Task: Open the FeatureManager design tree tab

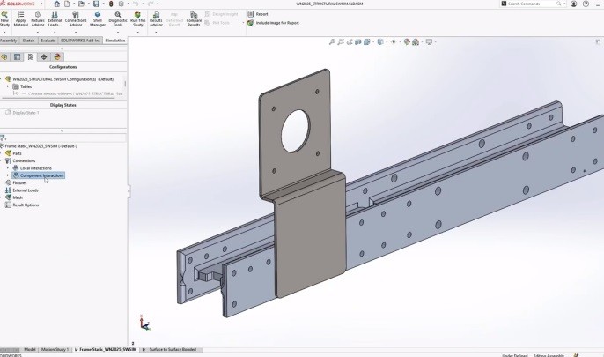Action: (4, 57)
